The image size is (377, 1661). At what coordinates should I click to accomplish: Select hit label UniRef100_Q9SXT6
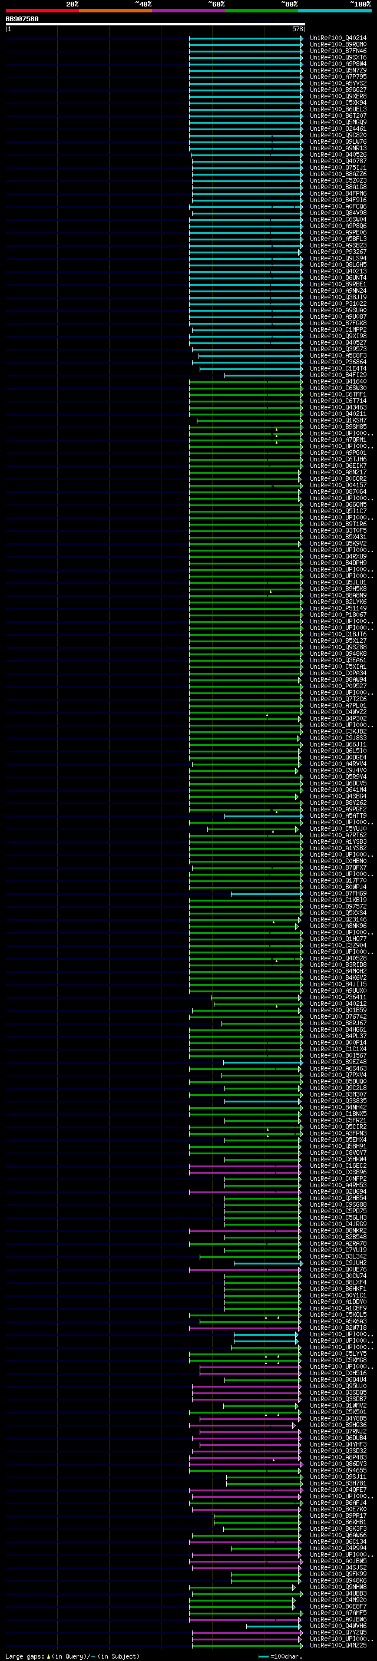pos(338,57)
